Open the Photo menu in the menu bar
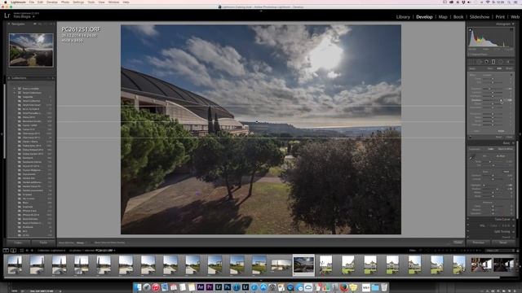Viewport: 522px width, 293px height. (65, 2)
